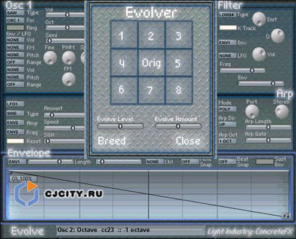Toggle the OFF Note Snap selector
Screen dimensions: 296x239
[190, 162]
